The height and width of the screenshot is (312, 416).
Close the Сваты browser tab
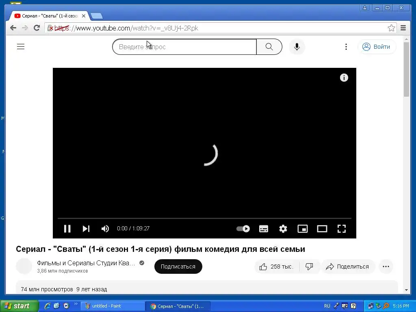84,16
